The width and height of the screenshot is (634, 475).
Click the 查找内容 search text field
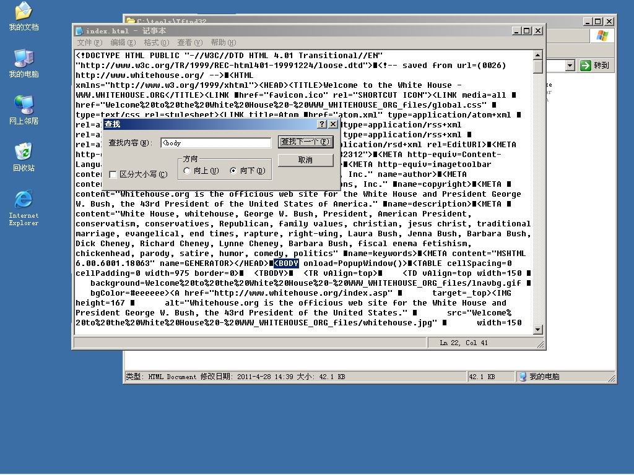(x=215, y=143)
